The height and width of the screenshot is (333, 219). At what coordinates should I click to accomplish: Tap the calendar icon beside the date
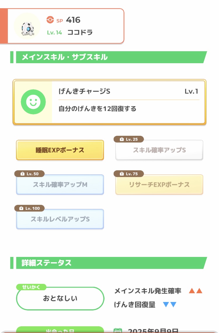point(118,330)
